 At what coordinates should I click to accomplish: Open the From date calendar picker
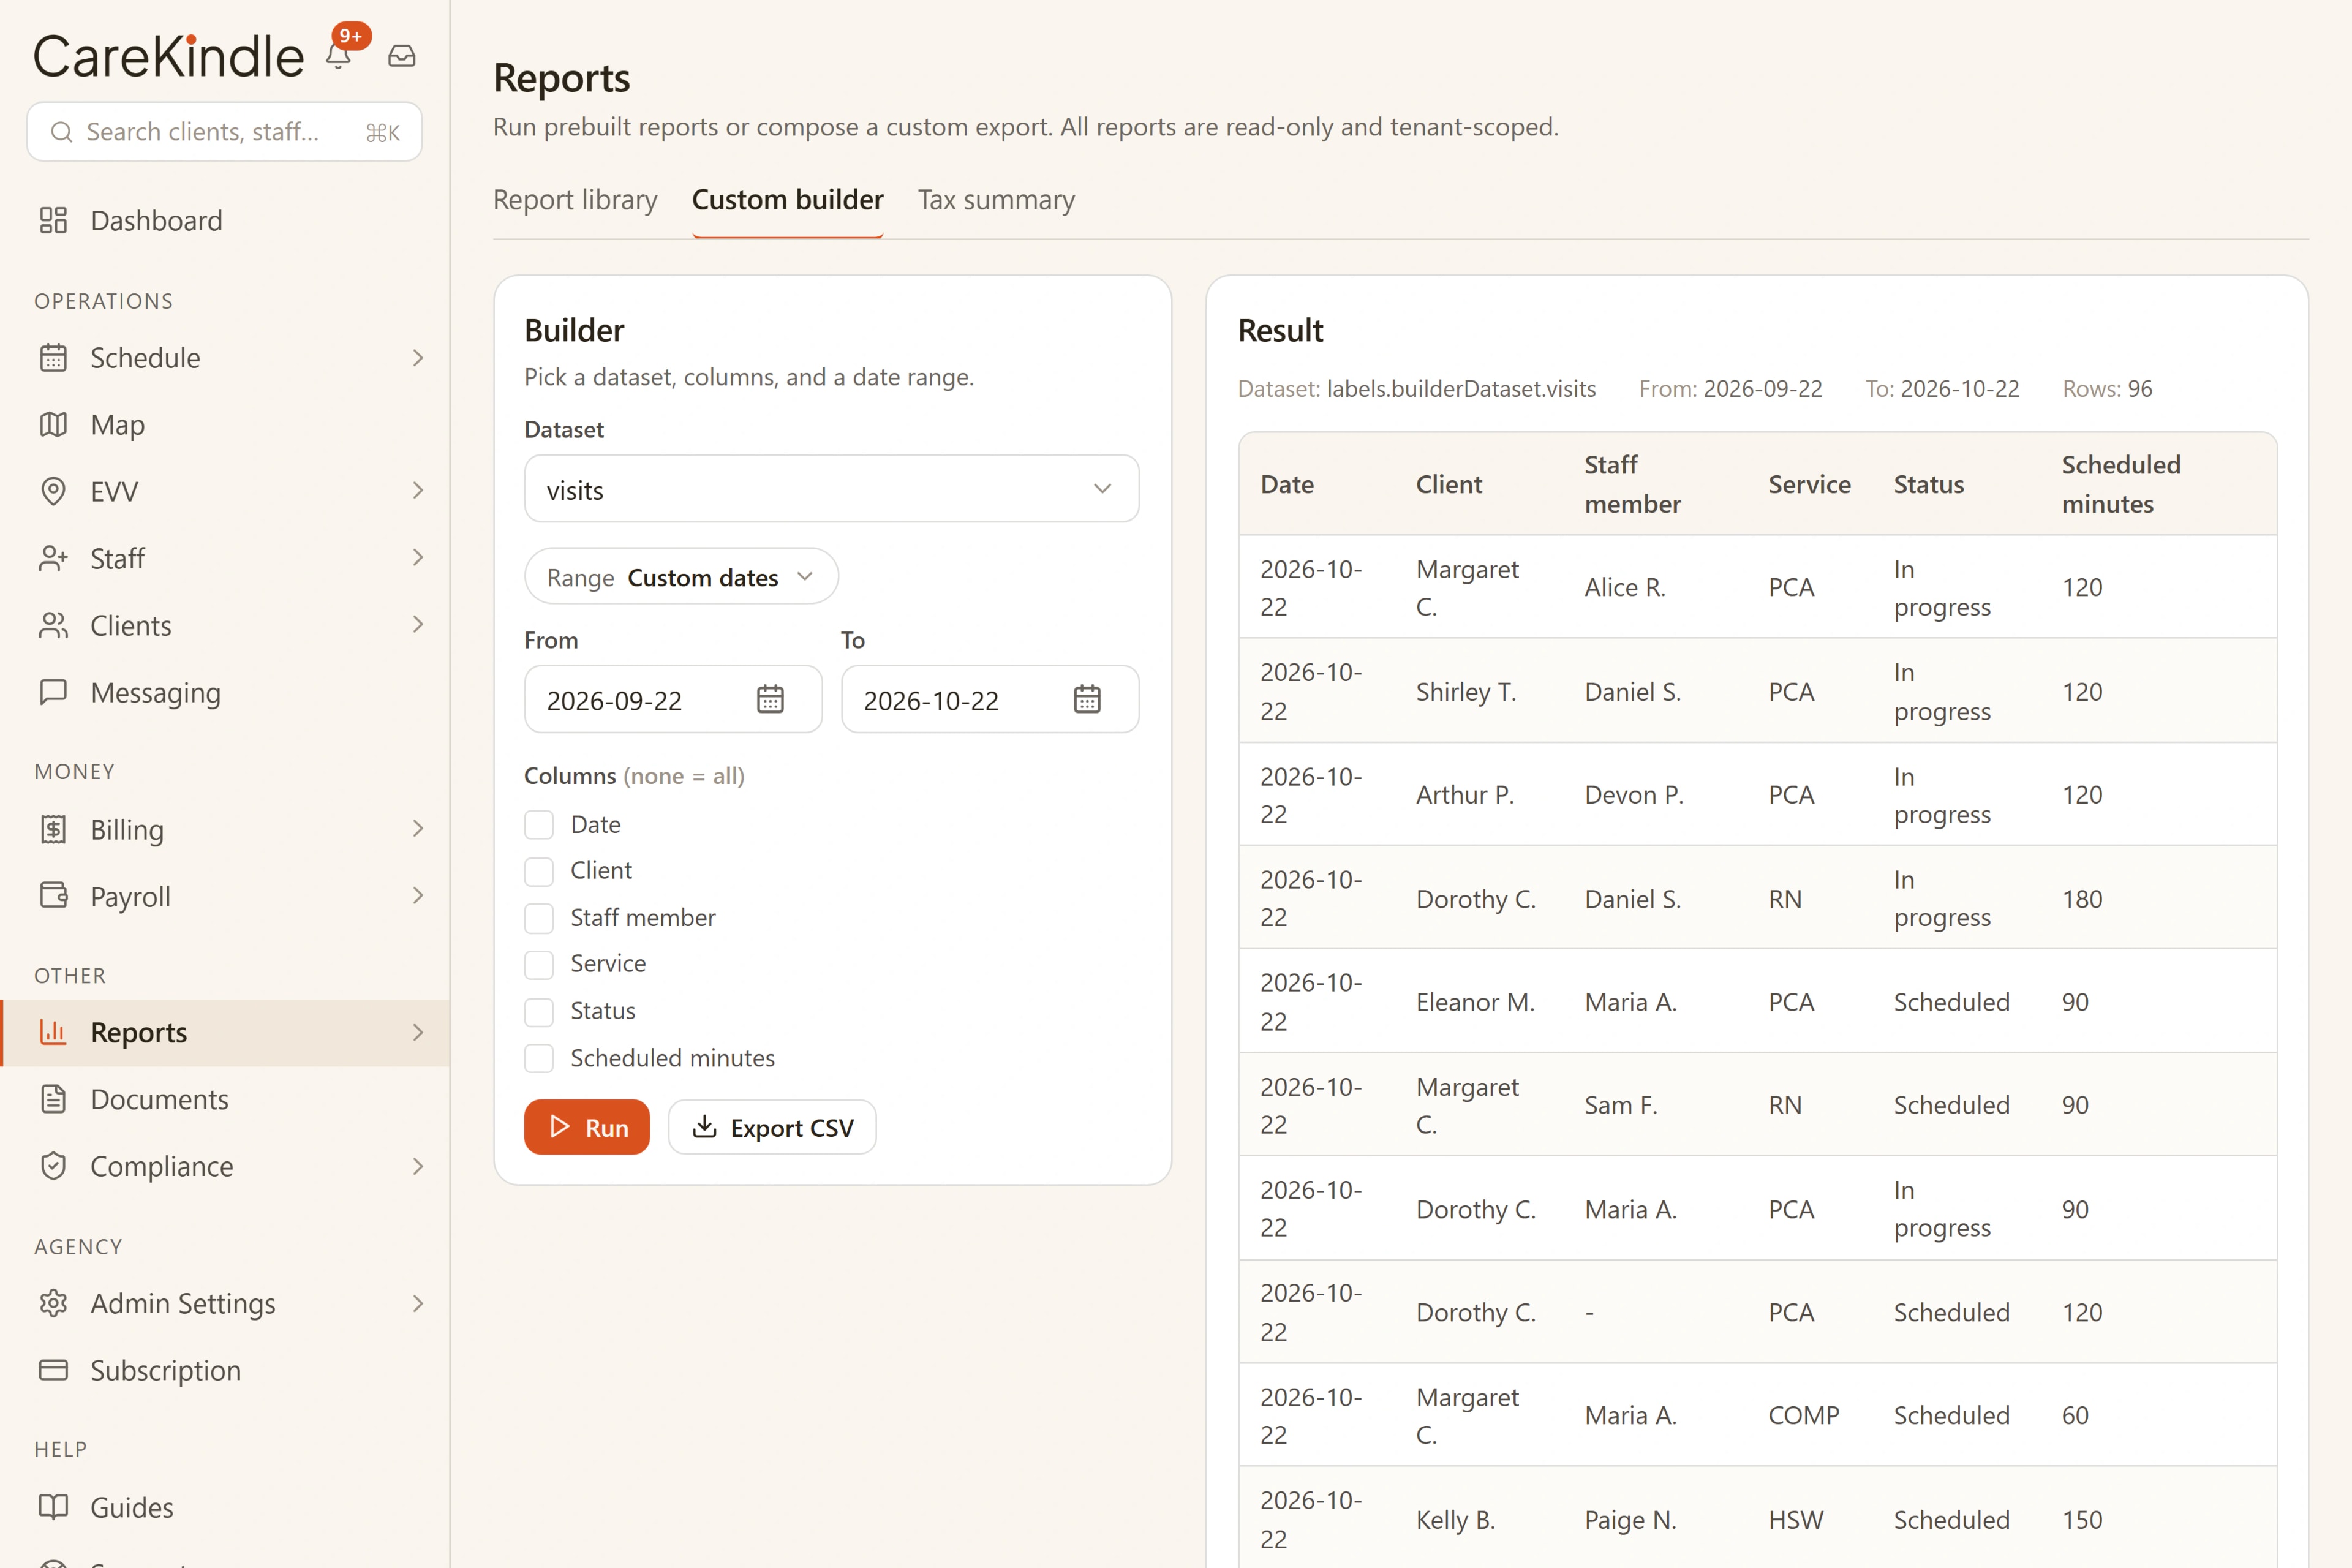click(770, 699)
